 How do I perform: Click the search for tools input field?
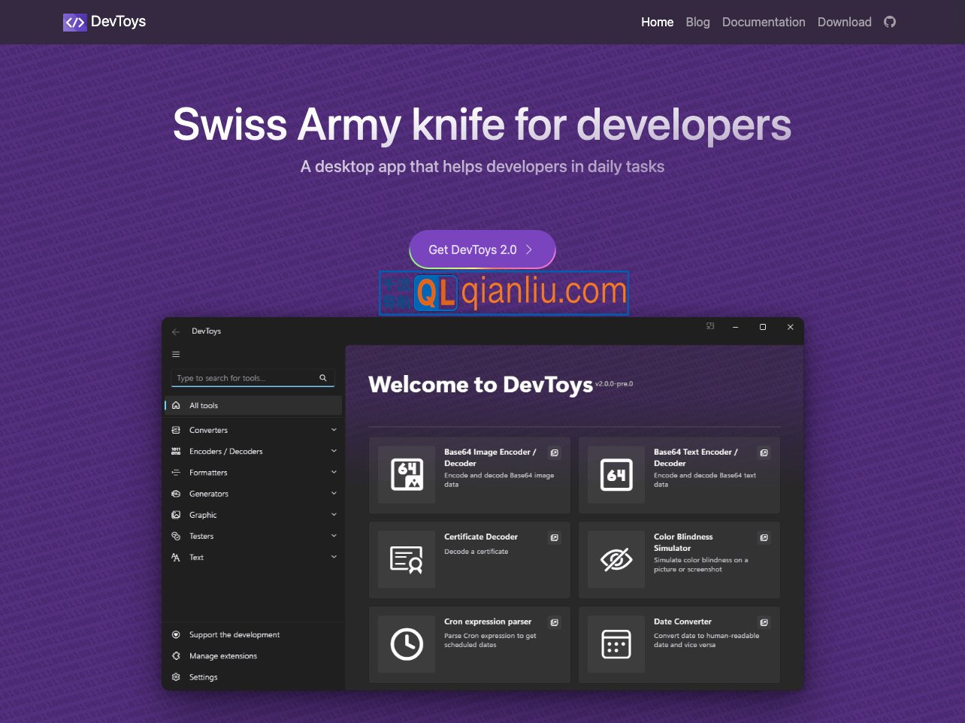pos(244,378)
